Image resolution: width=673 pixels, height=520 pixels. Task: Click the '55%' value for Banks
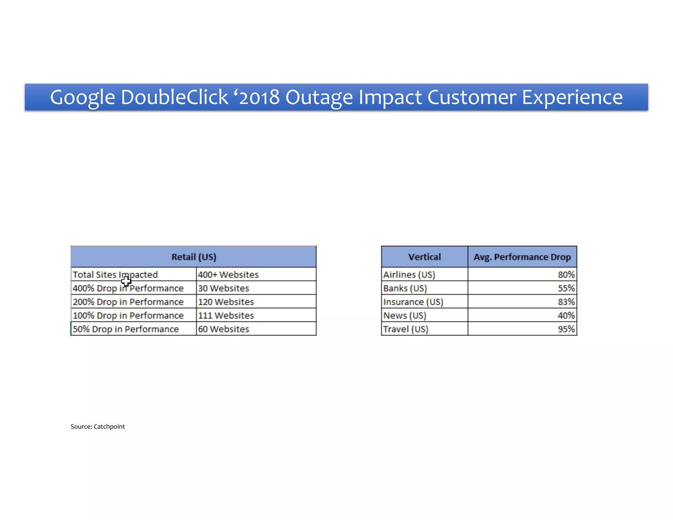coord(522,288)
